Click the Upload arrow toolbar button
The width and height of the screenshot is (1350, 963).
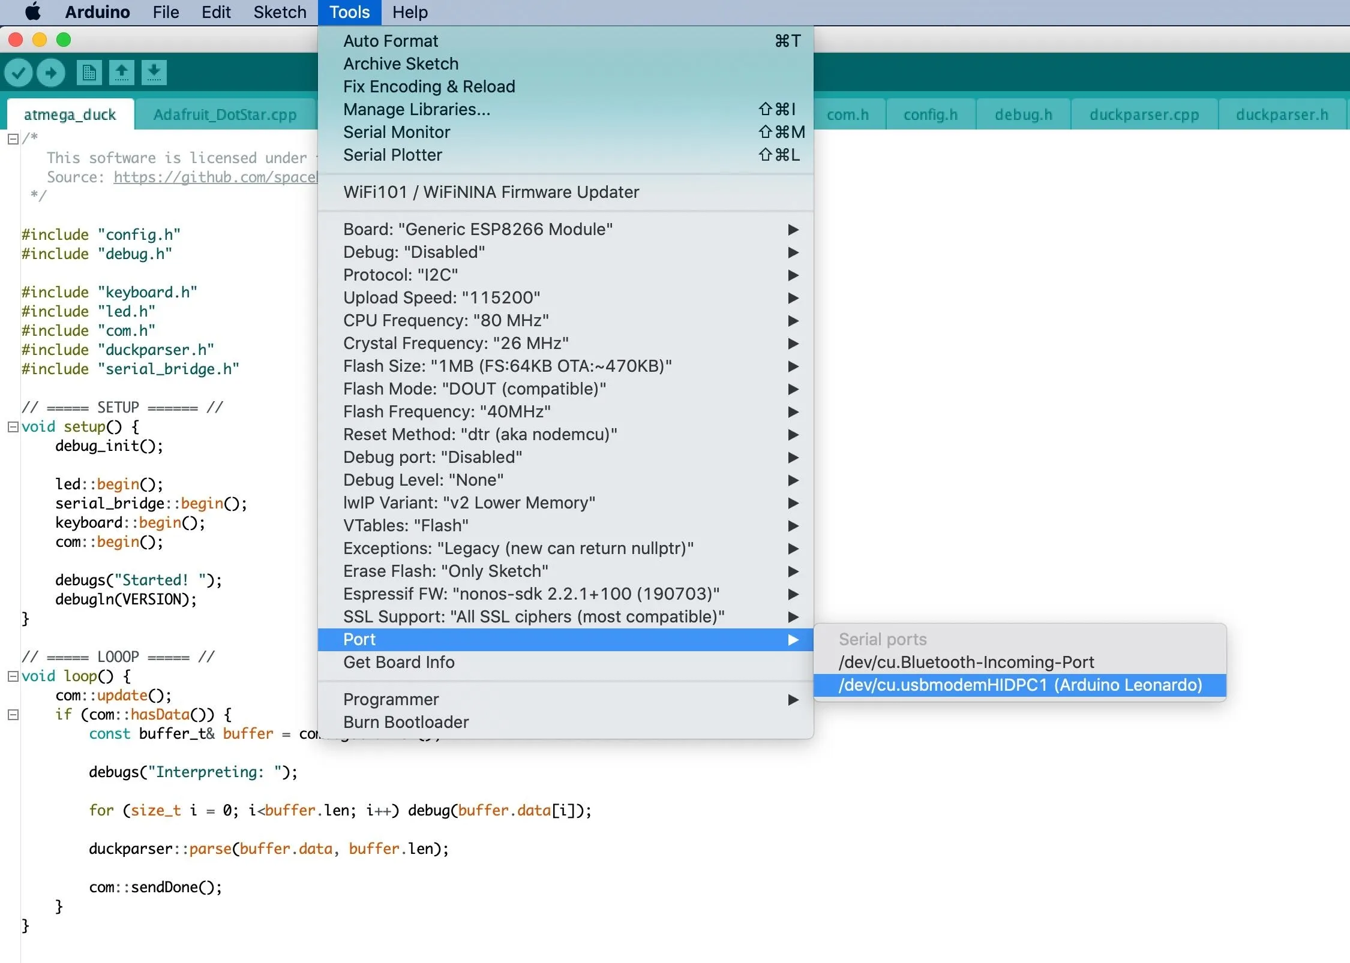(x=51, y=73)
